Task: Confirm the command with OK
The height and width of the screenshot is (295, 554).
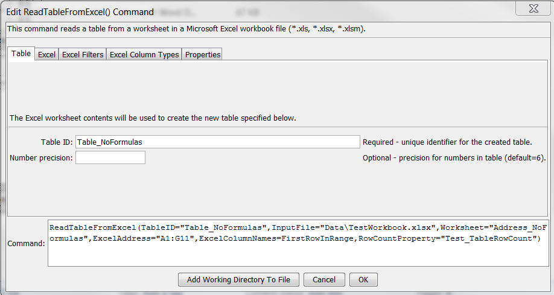Action: click(363, 280)
